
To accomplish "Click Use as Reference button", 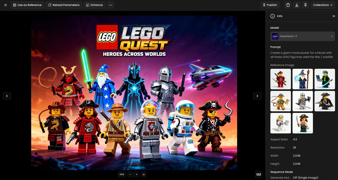I will [27, 5].
